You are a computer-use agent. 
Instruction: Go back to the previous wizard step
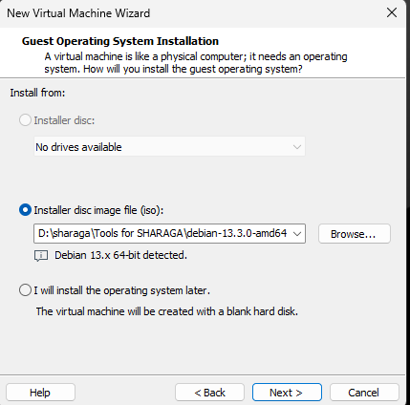(209, 393)
